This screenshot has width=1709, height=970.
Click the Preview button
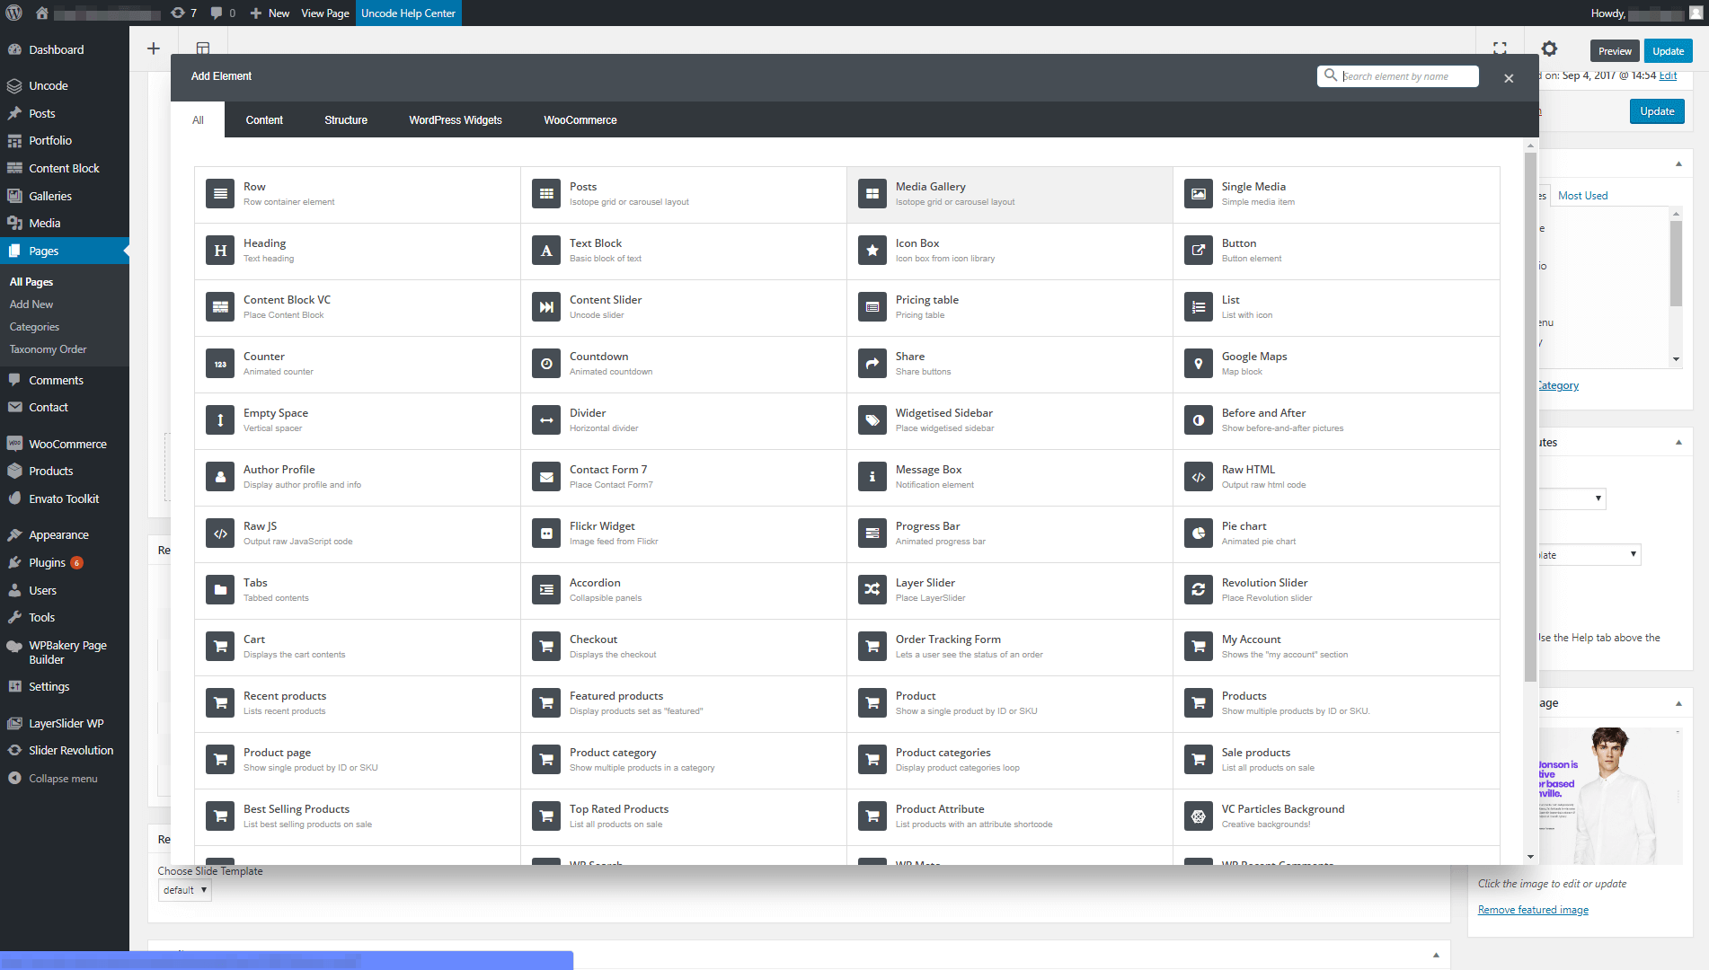click(1615, 51)
